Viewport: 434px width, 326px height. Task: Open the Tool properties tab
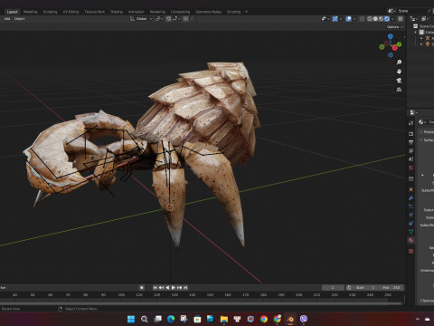click(x=410, y=123)
